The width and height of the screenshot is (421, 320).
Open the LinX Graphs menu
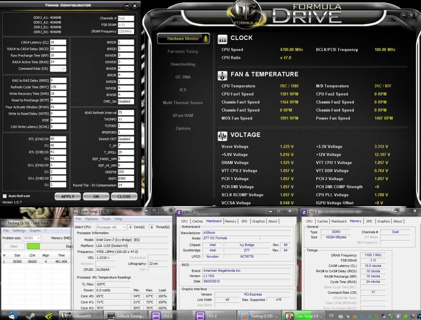35,230
